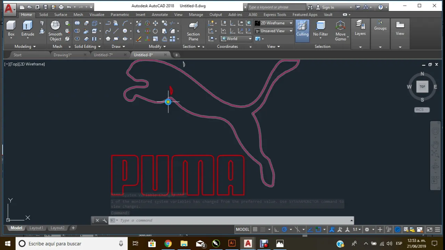Open the World coordinate system dropdown
445x250 pixels.
tap(236, 39)
